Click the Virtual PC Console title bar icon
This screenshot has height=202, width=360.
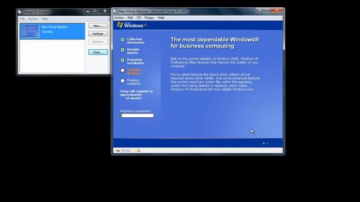[x=20, y=12]
